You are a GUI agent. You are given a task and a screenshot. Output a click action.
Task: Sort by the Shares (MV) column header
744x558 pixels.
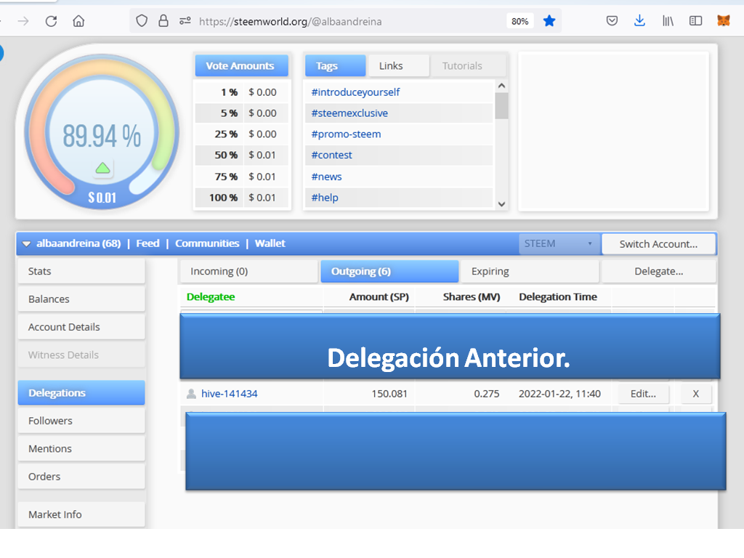472,297
